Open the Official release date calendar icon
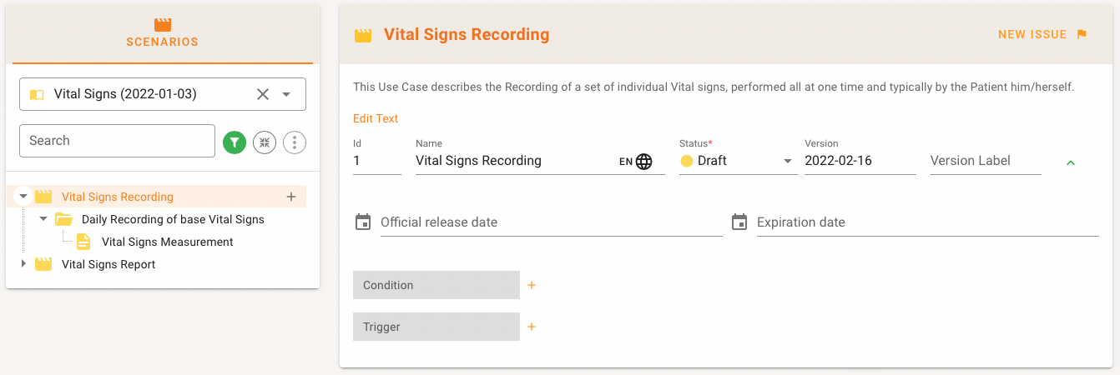 363,222
